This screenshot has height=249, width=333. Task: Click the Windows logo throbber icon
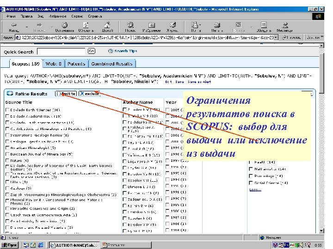pos(318,16)
